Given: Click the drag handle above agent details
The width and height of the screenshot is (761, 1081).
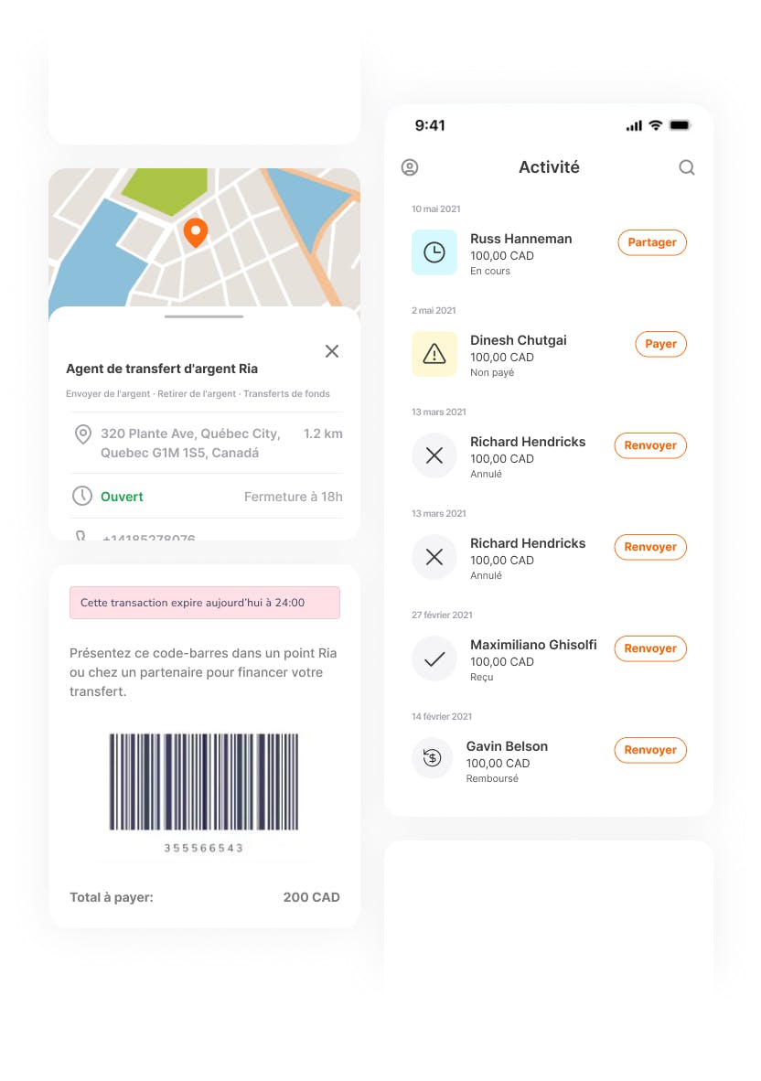Looking at the screenshot, I should (204, 316).
